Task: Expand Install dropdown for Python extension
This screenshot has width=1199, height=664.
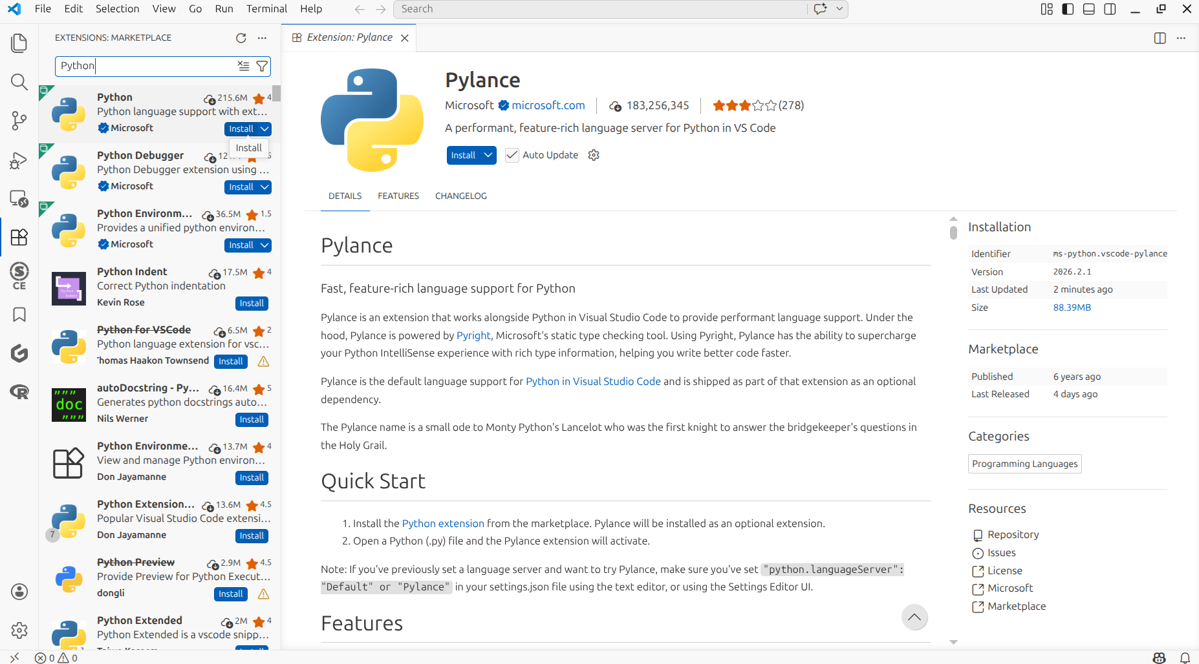Action: coord(265,129)
